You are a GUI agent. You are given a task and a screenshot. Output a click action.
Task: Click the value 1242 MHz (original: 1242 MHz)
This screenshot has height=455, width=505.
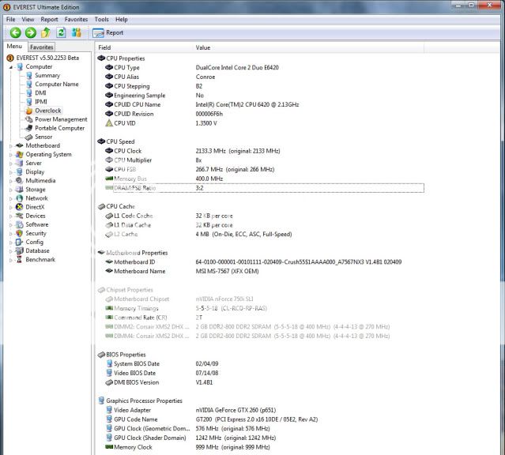[236, 438]
